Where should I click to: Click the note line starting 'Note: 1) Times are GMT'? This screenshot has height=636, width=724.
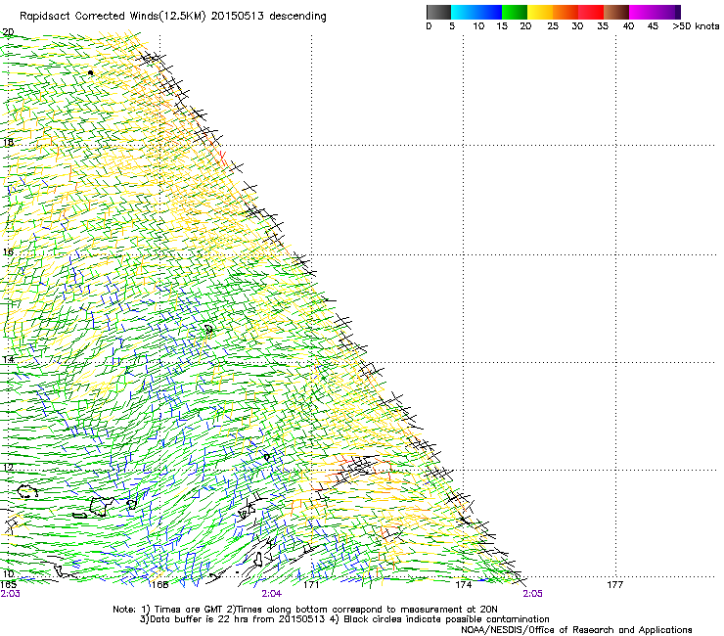305,610
